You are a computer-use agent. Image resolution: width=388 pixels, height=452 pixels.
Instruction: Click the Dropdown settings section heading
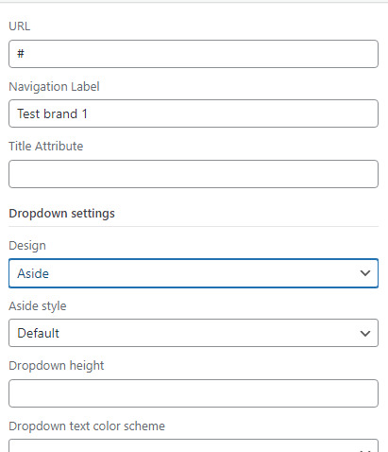click(x=61, y=214)
